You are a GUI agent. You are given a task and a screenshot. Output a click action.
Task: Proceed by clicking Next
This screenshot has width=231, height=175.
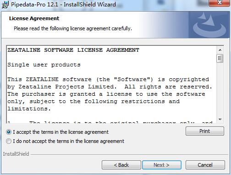pos(162,165)
